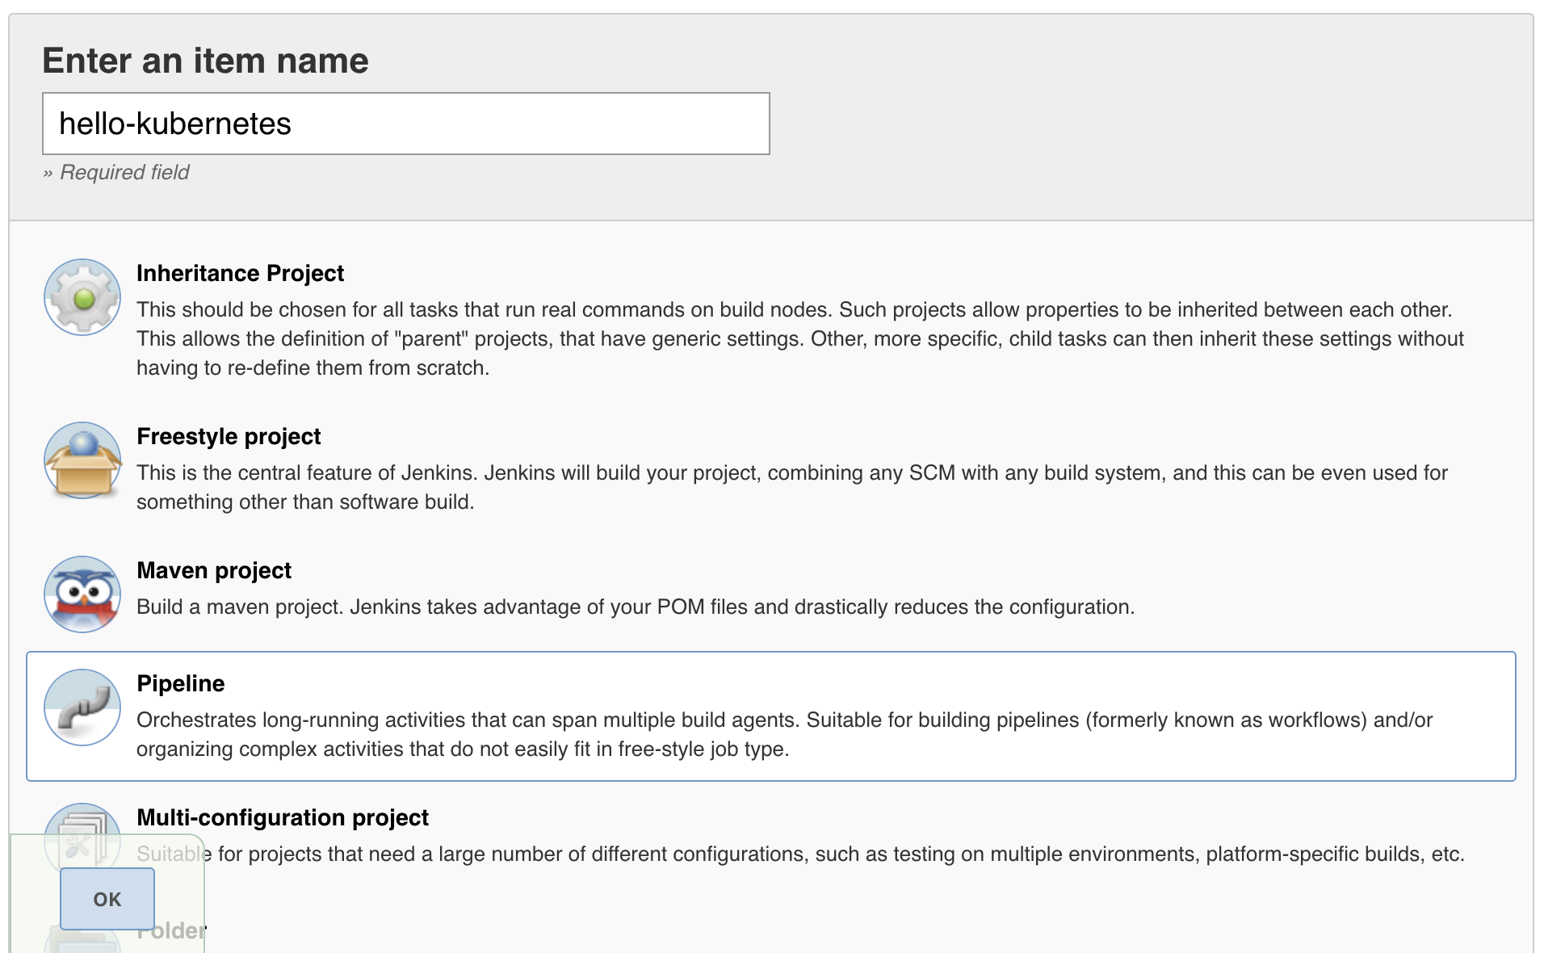Click the OK button

(x=107, y=899)
